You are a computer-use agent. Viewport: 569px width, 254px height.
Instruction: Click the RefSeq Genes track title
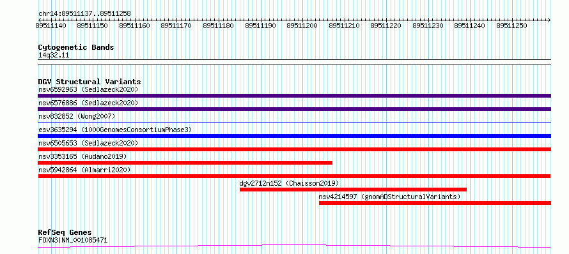[65, 232]
